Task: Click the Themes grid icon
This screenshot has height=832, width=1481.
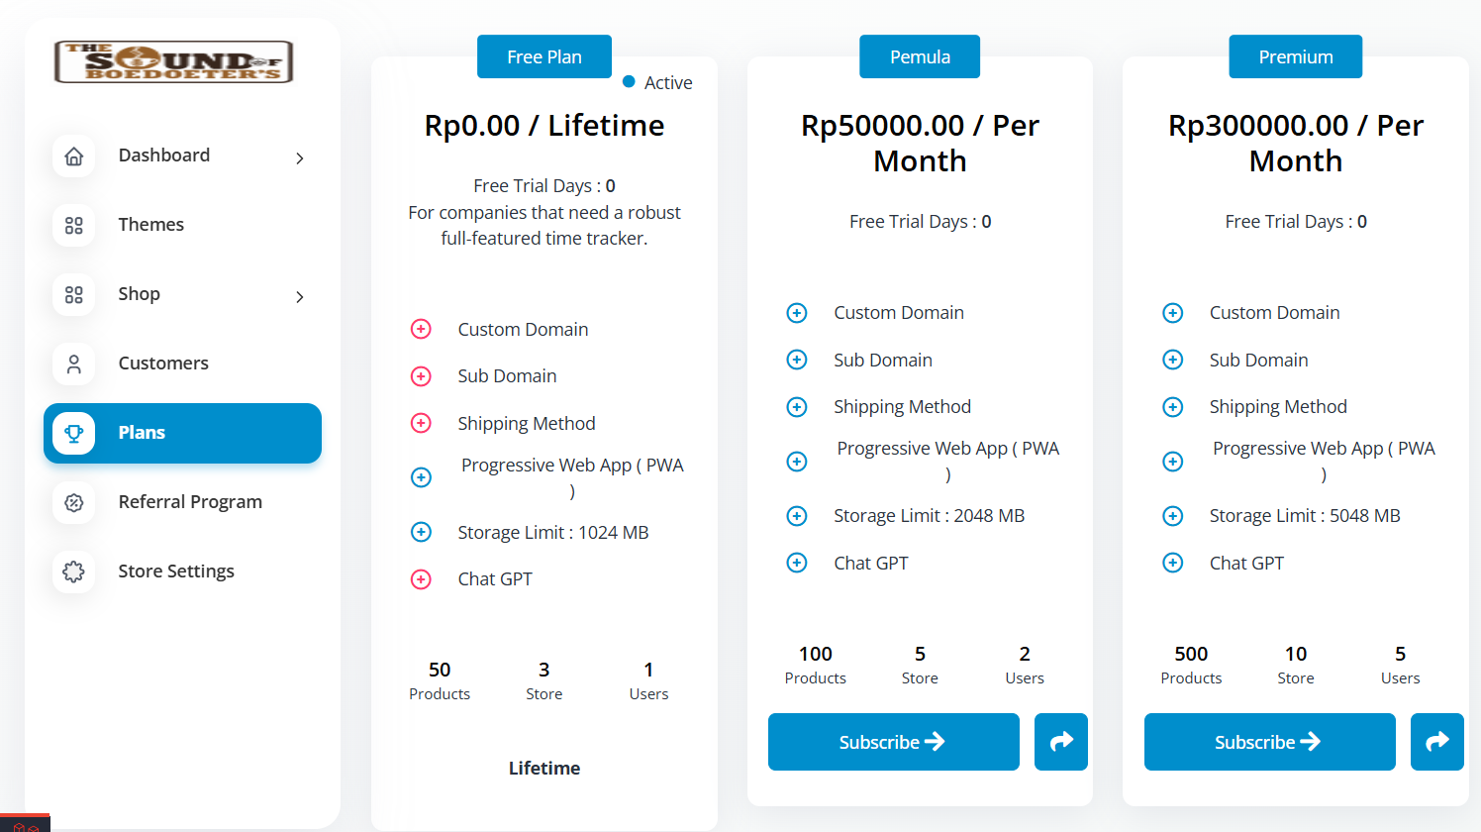Action: pyautogui.click(x=73, y=226)
